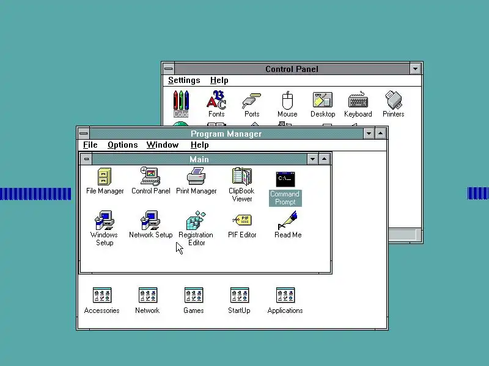The width and height of the screenshot is (489, 366).
Task: Open Registration Editor icon
Action: (196, 220)
